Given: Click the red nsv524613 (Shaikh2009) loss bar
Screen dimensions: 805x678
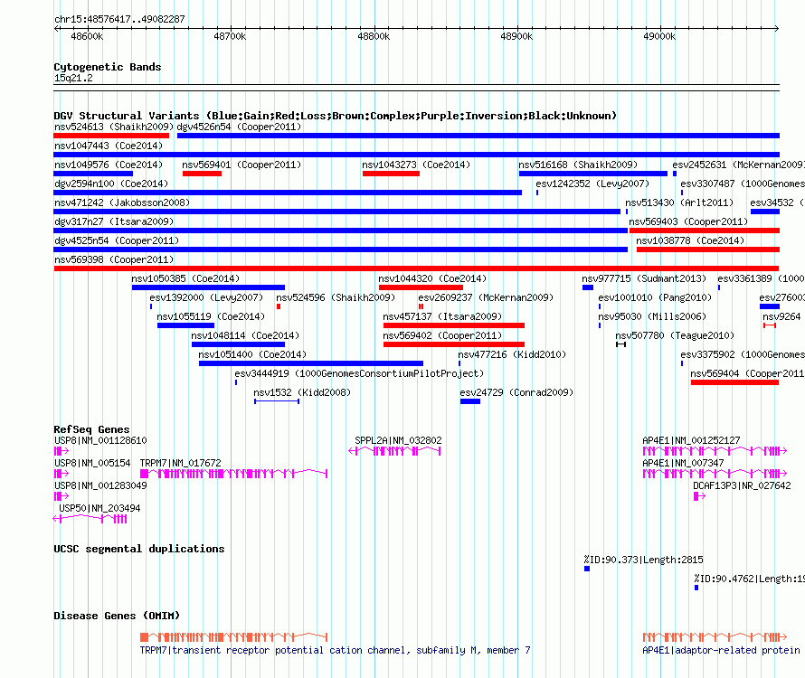Looking at the screenshot, I should point(111,136).
